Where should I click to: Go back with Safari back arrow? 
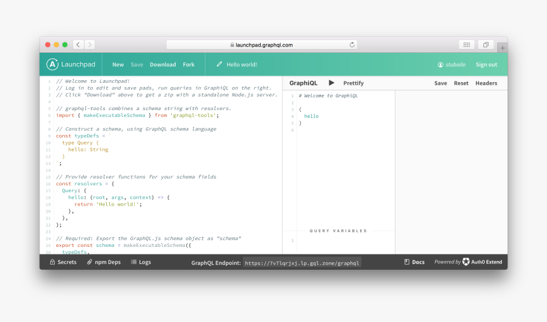[x=78, y=45]
